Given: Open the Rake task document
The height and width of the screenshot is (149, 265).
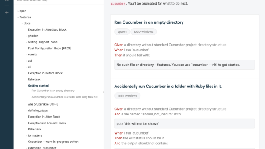Looking at the screenshot, I should [x=34, y=129].
